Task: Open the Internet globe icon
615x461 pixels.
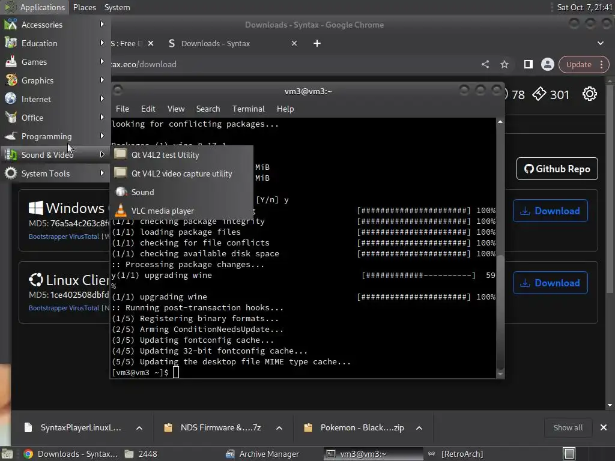Action: pyautogui.click(x=11, y=99)
